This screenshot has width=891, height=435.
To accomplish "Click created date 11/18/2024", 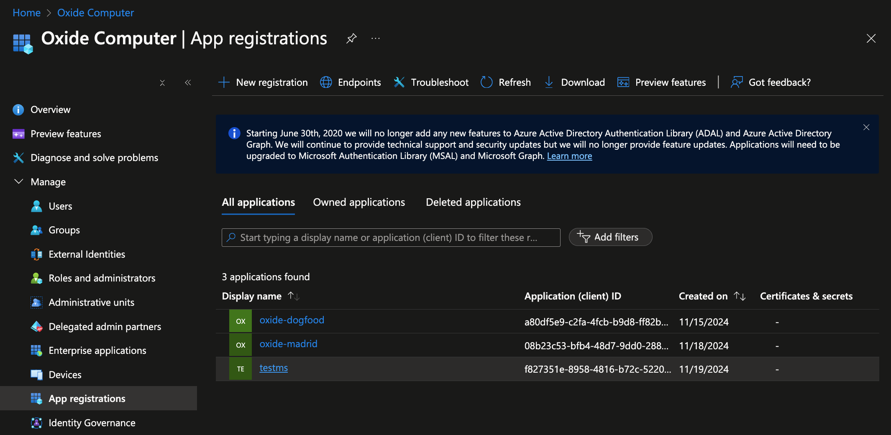I will pyautogui.click(x=704, y=346).
